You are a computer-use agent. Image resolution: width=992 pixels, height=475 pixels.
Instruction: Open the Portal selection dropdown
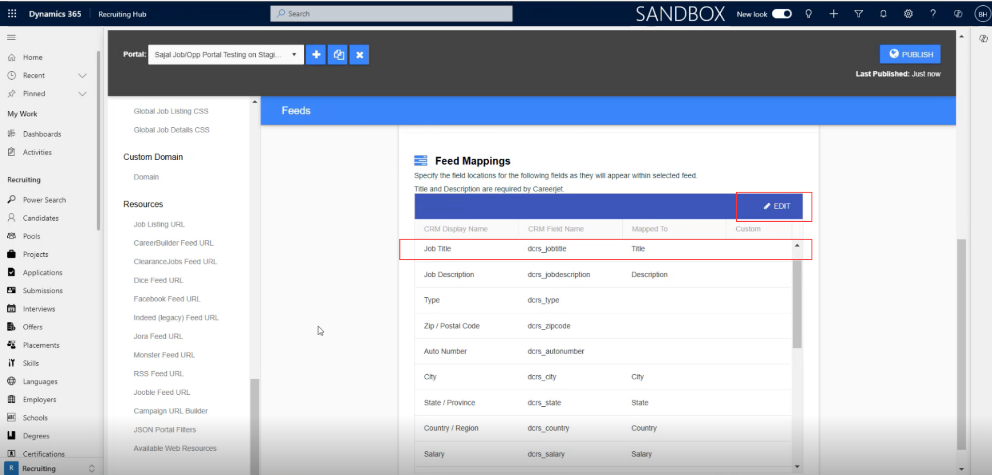coord(226,54)
